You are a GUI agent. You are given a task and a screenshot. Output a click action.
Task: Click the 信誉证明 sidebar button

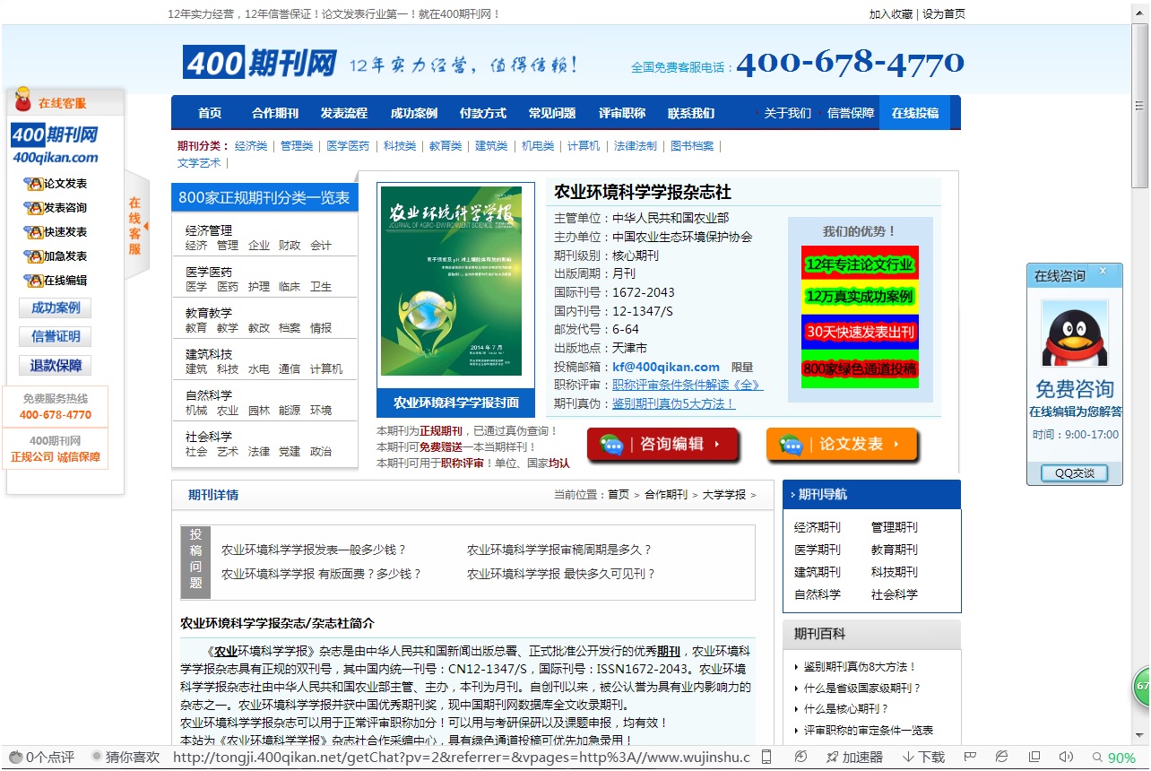[56, 337]
